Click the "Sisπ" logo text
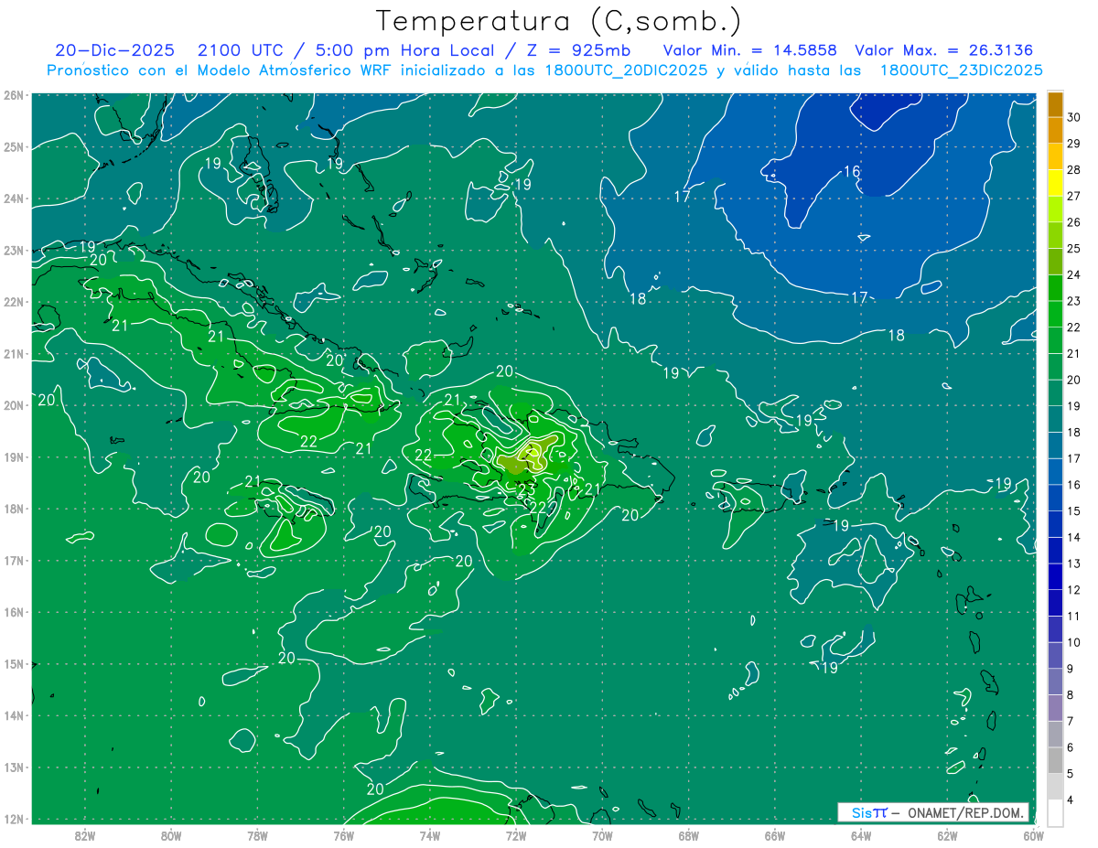The image size is (1098, 848). coord(868,812)
